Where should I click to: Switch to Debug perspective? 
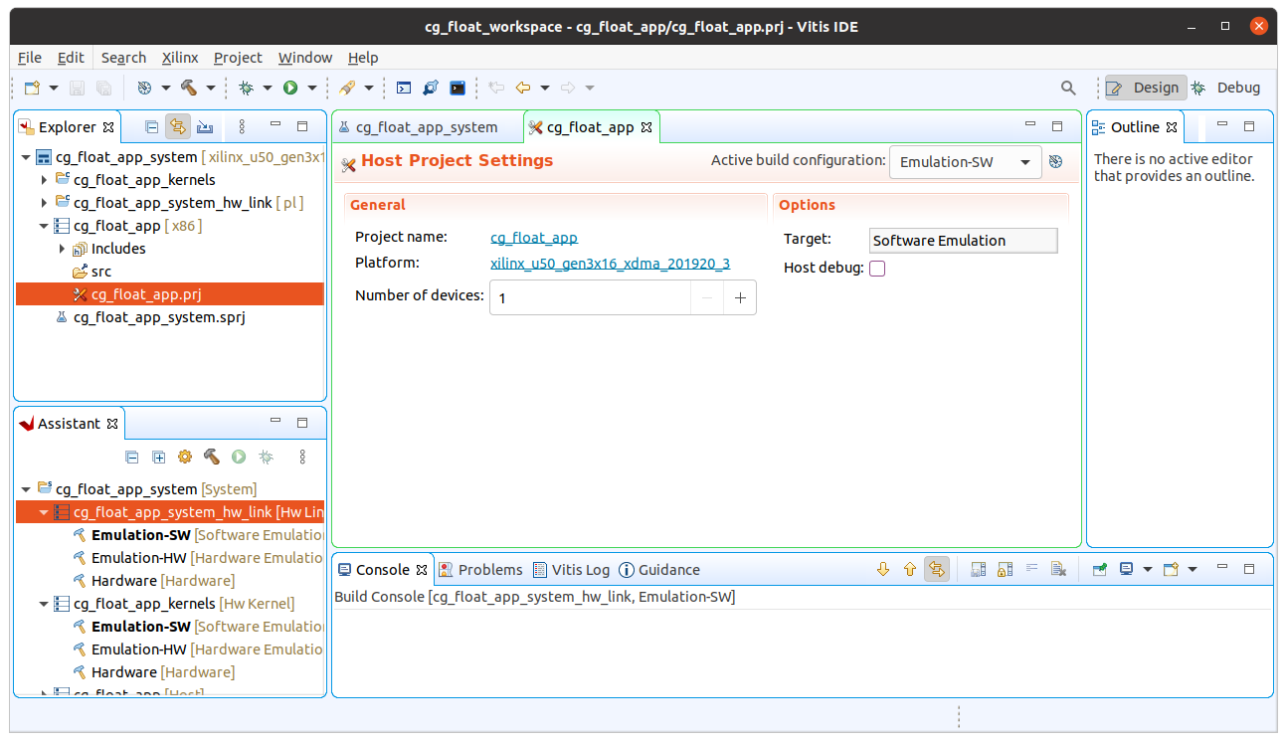point(1226,88)
